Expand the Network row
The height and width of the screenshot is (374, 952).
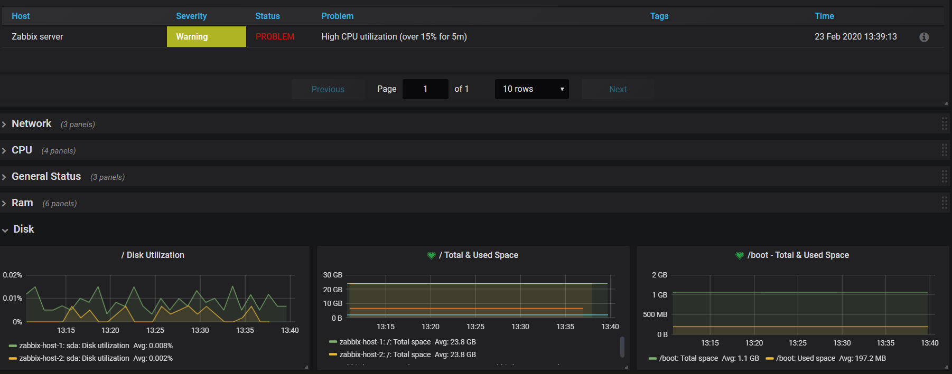31,124
